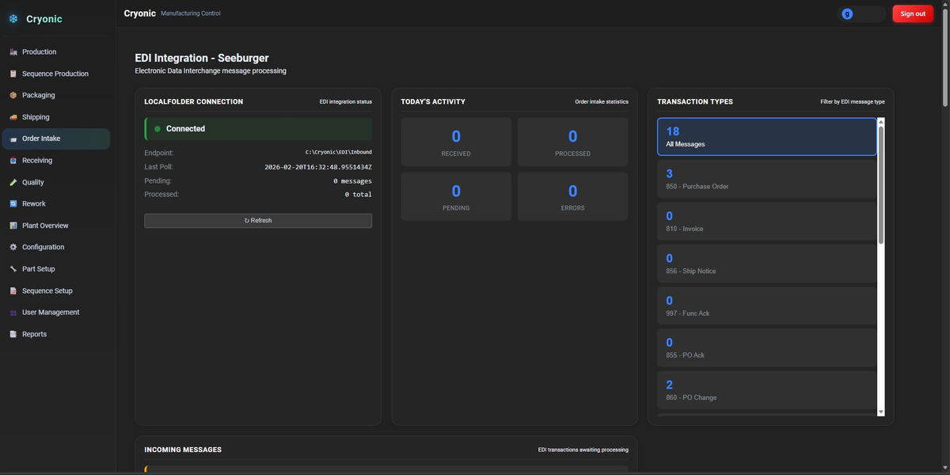Open the Reports section

pyautogui.click(x=34, y=333)
